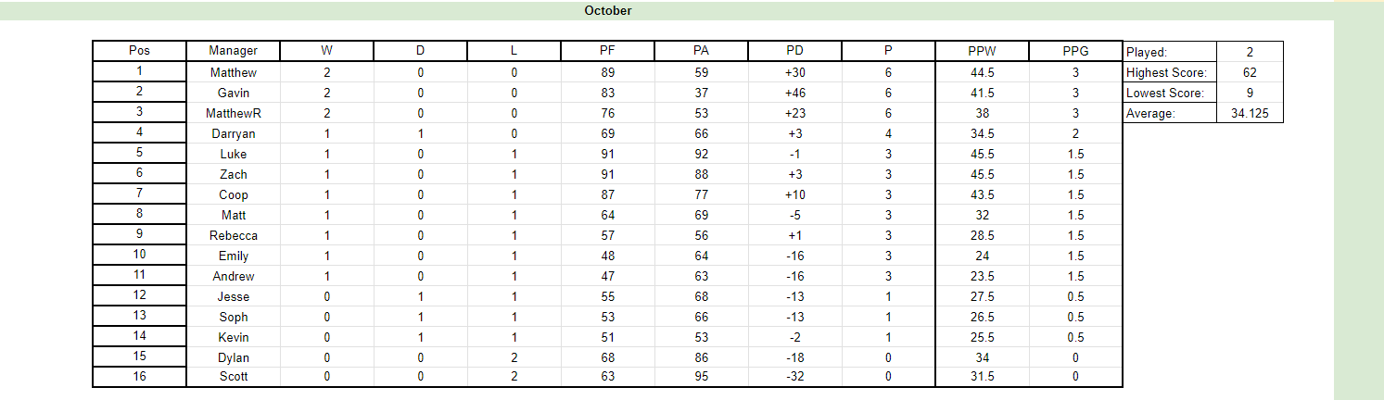The width and height of the screenshot is (1384, 400).
Task: Click Rebecca's name cell
Action: pos(233,235)
